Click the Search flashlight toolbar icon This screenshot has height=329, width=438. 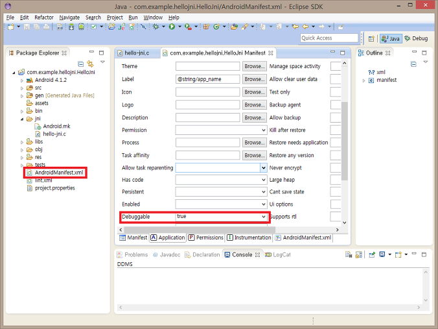(245, 27)
